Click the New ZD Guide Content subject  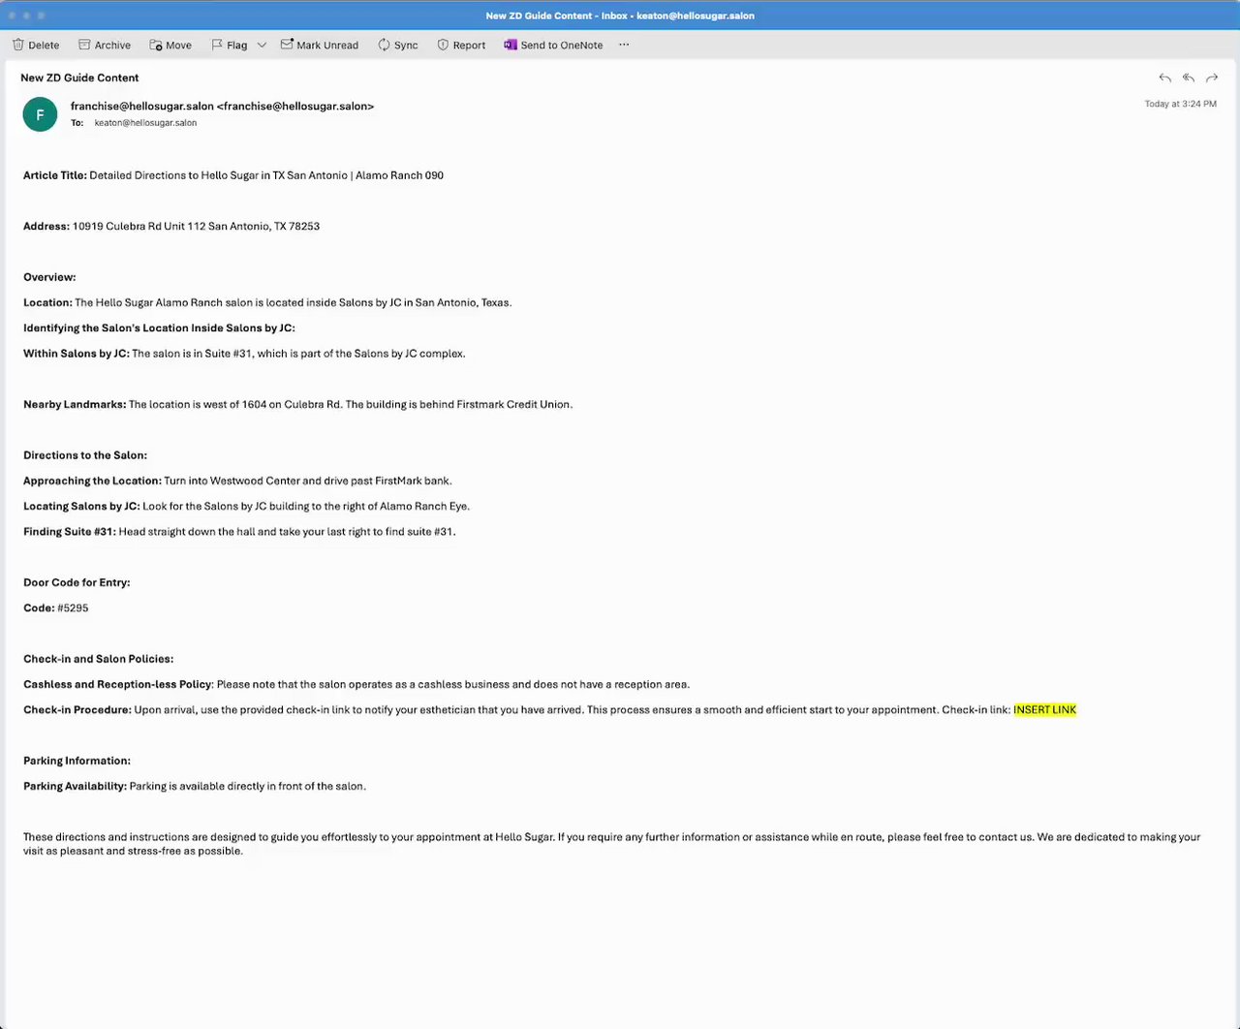(x=79, y=78)
